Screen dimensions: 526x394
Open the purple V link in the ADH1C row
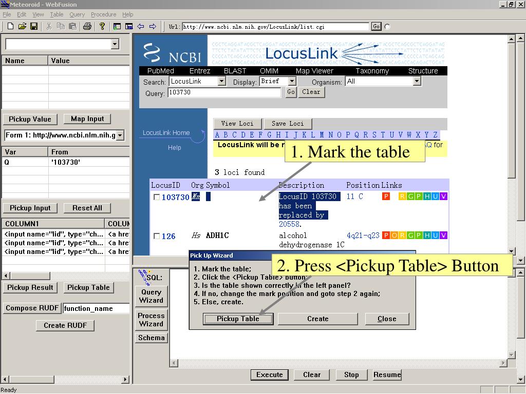pyautogui.click(x=443, y=235)
